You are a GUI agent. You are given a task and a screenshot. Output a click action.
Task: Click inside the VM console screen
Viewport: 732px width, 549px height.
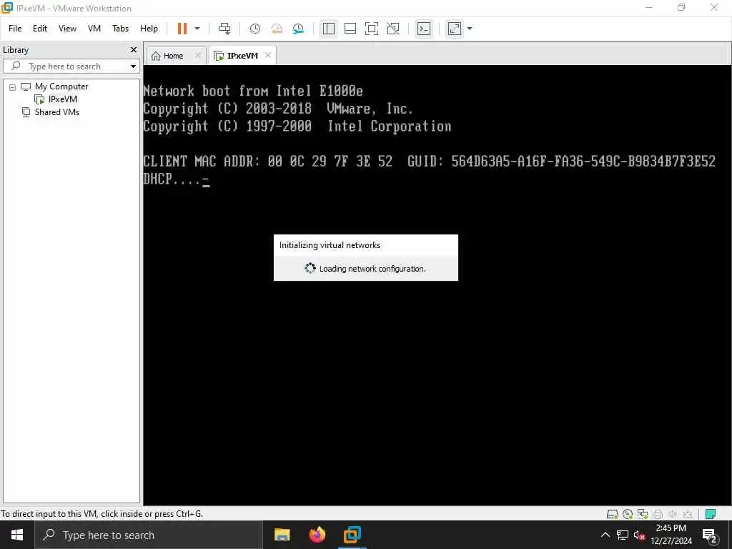point(437,285)
